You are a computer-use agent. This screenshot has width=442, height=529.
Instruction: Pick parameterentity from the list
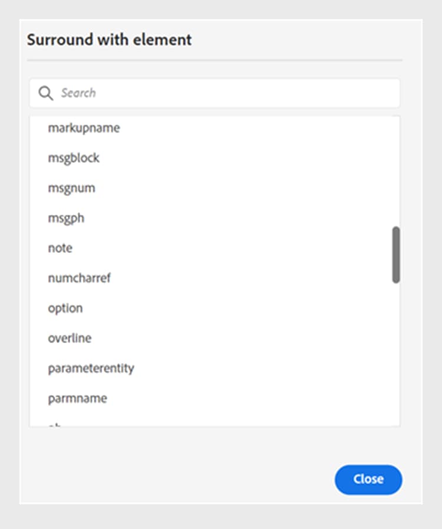(x=91, y=368)
